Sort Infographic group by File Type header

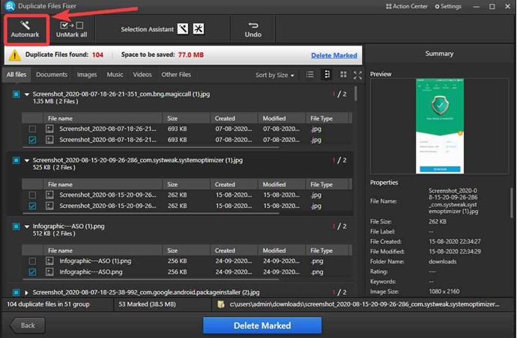click(x=327, y=251)
